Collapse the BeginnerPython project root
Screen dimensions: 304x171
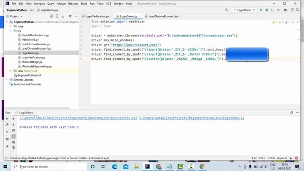pyautogui.click(x=7, y=22)
